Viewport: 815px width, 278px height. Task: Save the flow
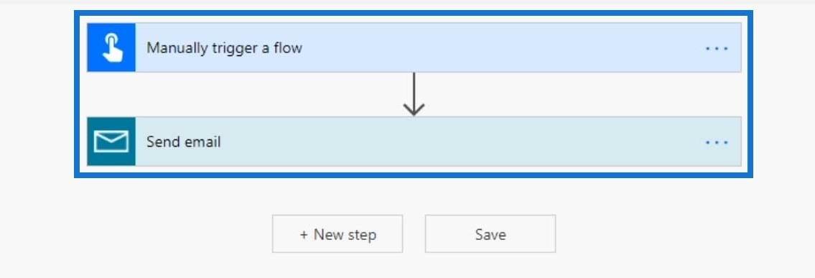(x=490, y=234)
